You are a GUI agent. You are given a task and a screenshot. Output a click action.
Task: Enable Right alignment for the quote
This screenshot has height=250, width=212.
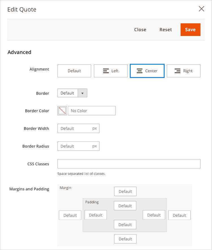click(x=183, y=71)
